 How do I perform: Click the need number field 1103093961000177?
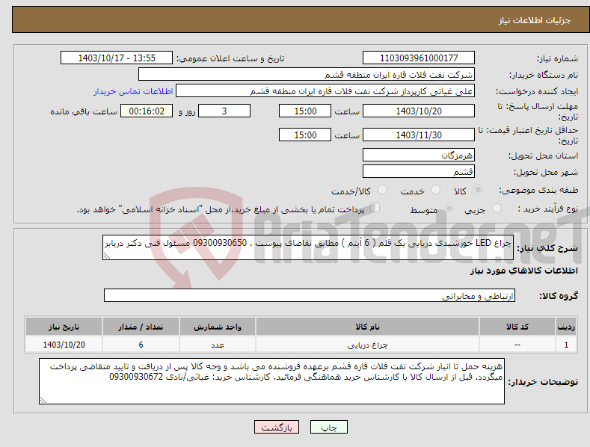pyautogui.click(x=419, y=58)
